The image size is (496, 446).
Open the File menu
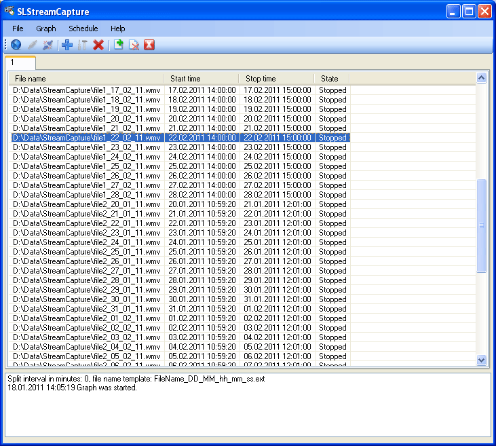tap(18, 29)
